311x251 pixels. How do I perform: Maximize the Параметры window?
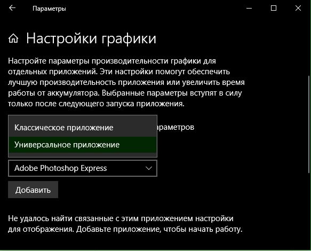tap(274, 8)
